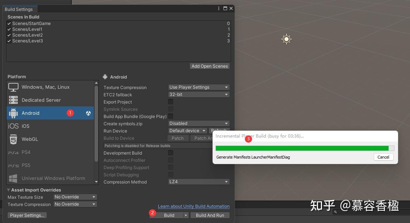This screenshot has width=410, height=223.
Task: Open the Compression Method LZ4 dropdown
Action: (199, 182)
